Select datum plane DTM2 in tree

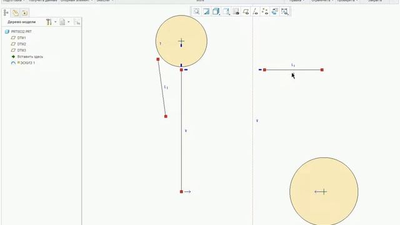tap(21, 44)
